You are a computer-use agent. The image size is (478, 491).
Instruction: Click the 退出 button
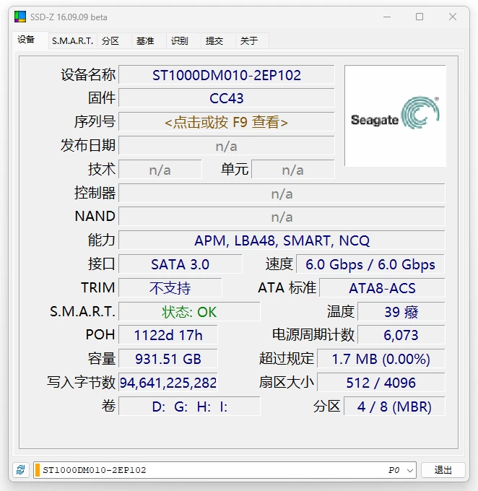point(443,470)
